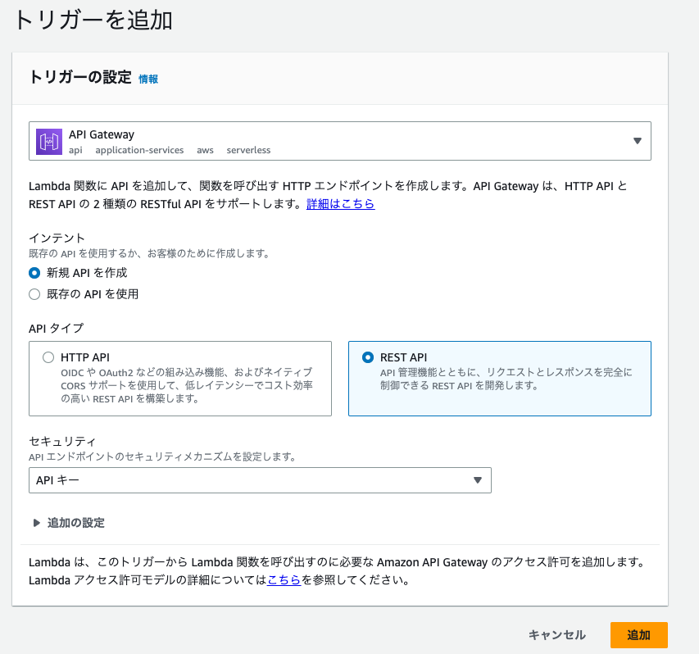Click the キャンセル button
The width and height of the screenshot is (699, 654).
(556, 635)
